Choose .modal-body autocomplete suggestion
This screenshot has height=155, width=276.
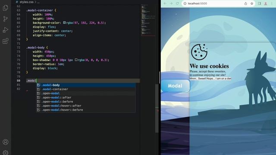tap(86, 85)
